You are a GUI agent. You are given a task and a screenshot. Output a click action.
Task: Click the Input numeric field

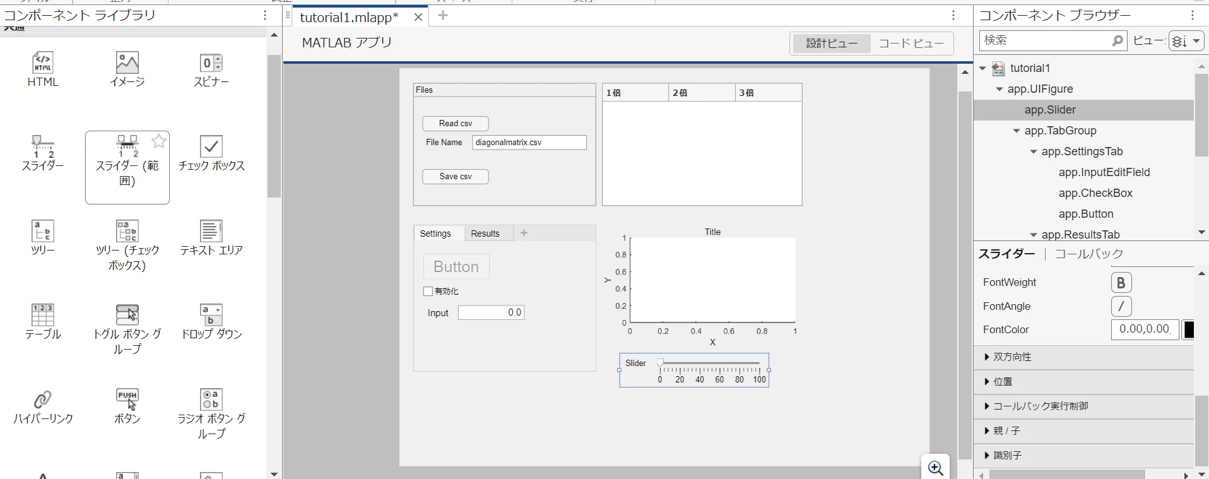pos(492,313)
